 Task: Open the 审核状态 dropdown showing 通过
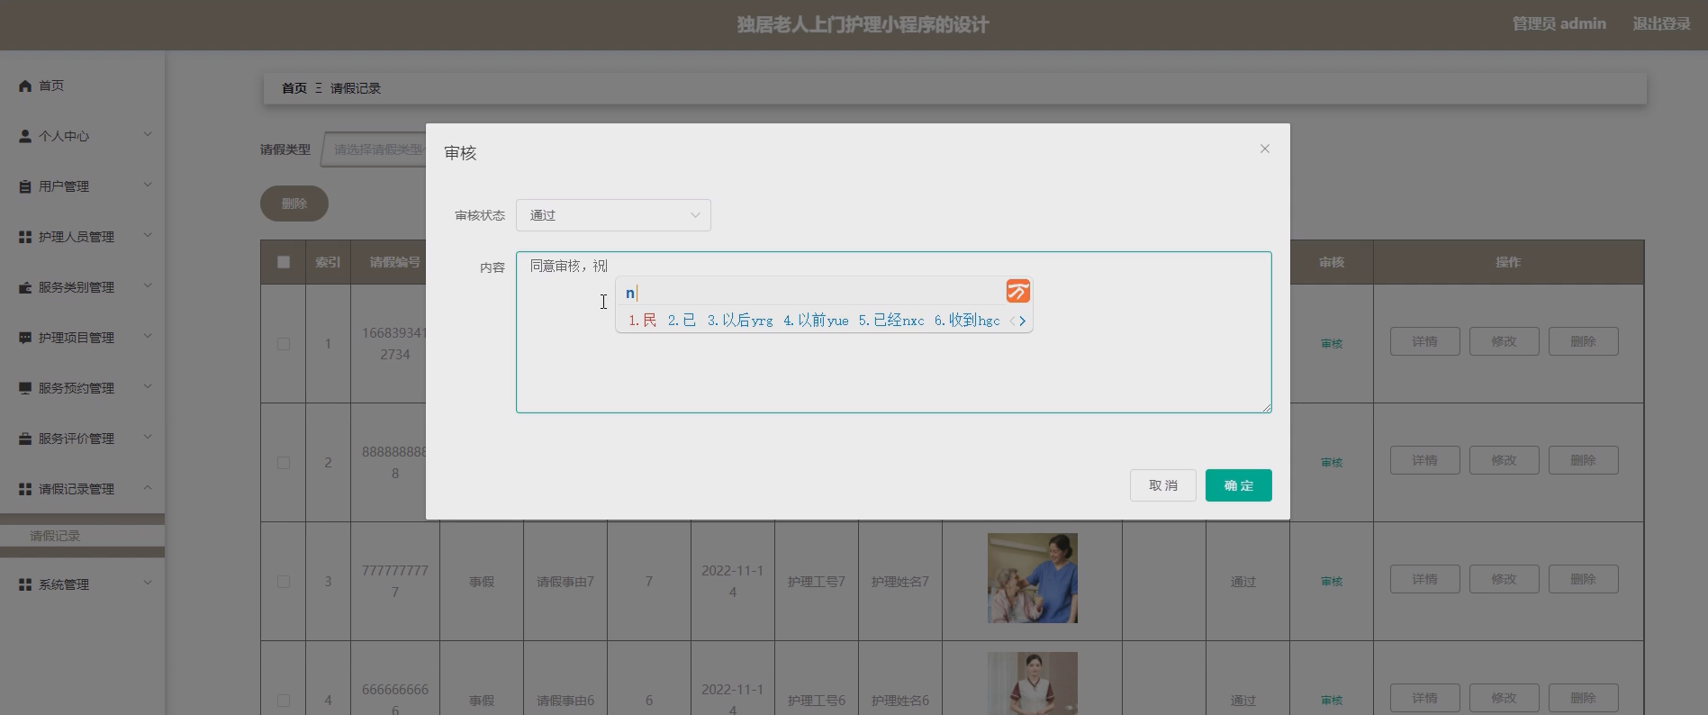613,215
